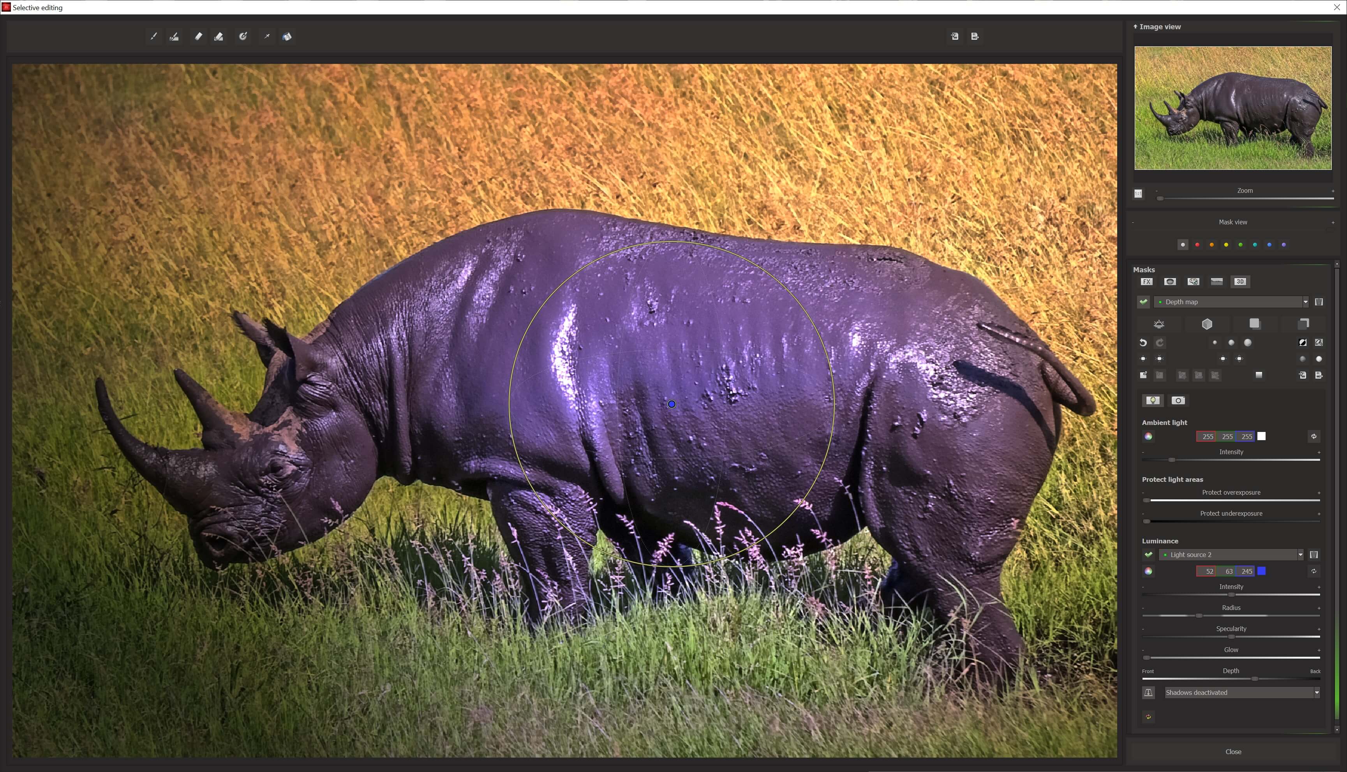This screenshot has width=1347, height=772.
Task: Select the paint bucket fill tool
Action: (x=287, y=37)
